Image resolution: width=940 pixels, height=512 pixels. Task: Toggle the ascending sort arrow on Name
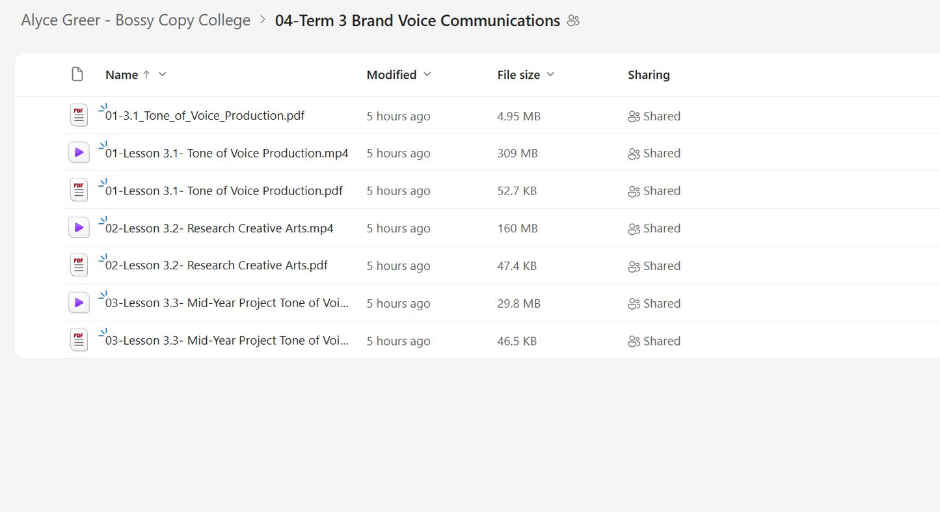coord(144,74)
